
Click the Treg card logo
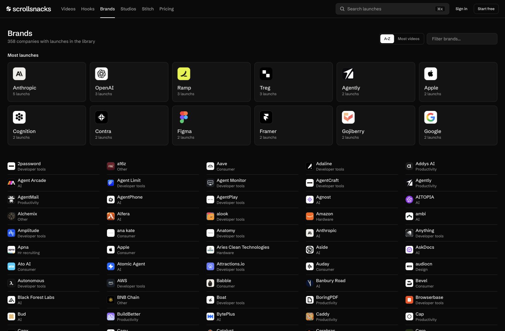[x=266, y=74]
